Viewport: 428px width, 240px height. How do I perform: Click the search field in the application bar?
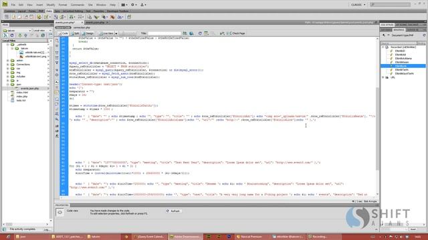tap(391, 5)
